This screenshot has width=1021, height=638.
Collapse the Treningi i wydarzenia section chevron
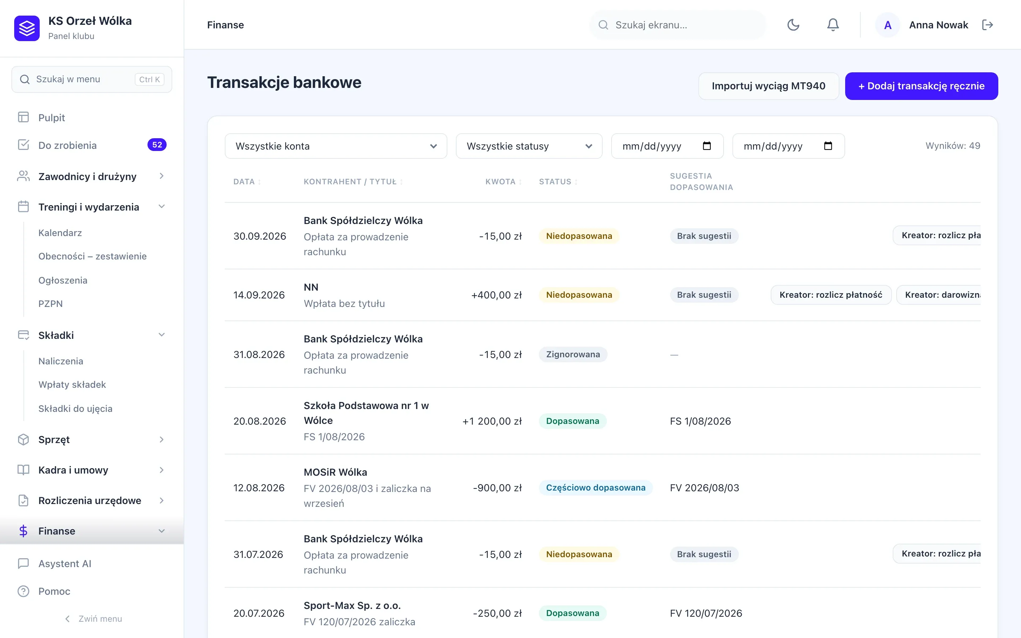click(x=162, y=207)
